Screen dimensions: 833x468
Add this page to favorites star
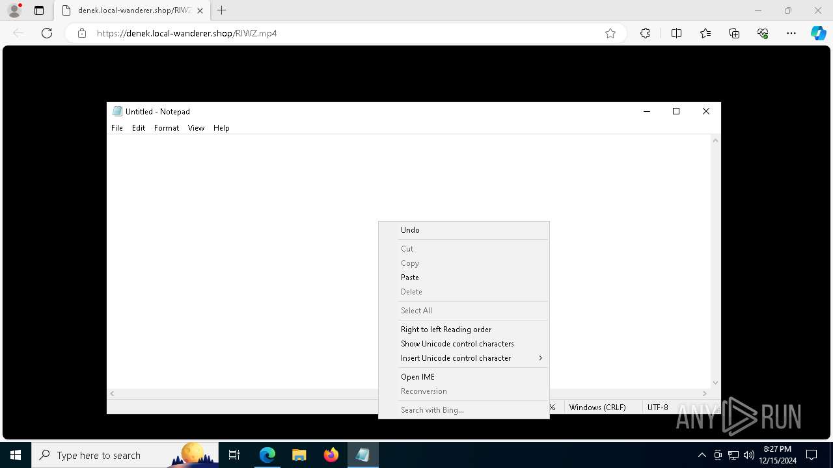click(610, 33)
